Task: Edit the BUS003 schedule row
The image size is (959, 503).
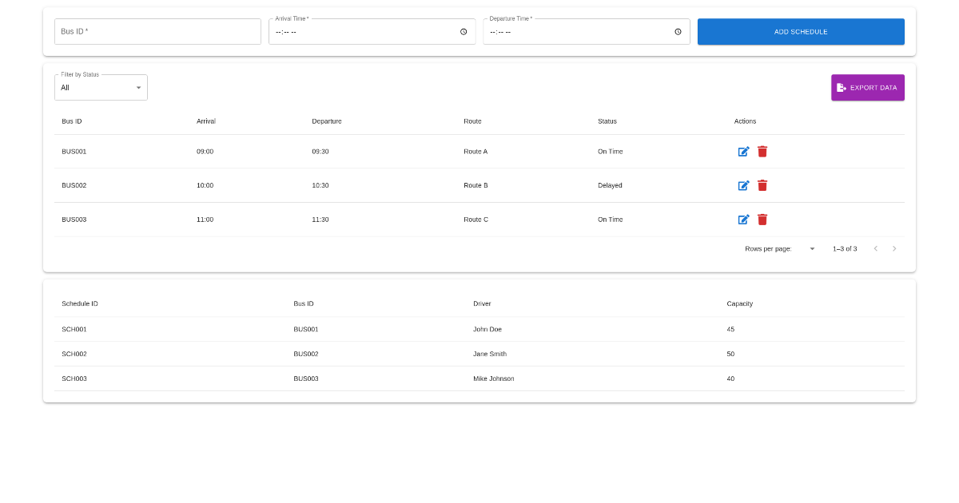Action: (x=743, y=220)
